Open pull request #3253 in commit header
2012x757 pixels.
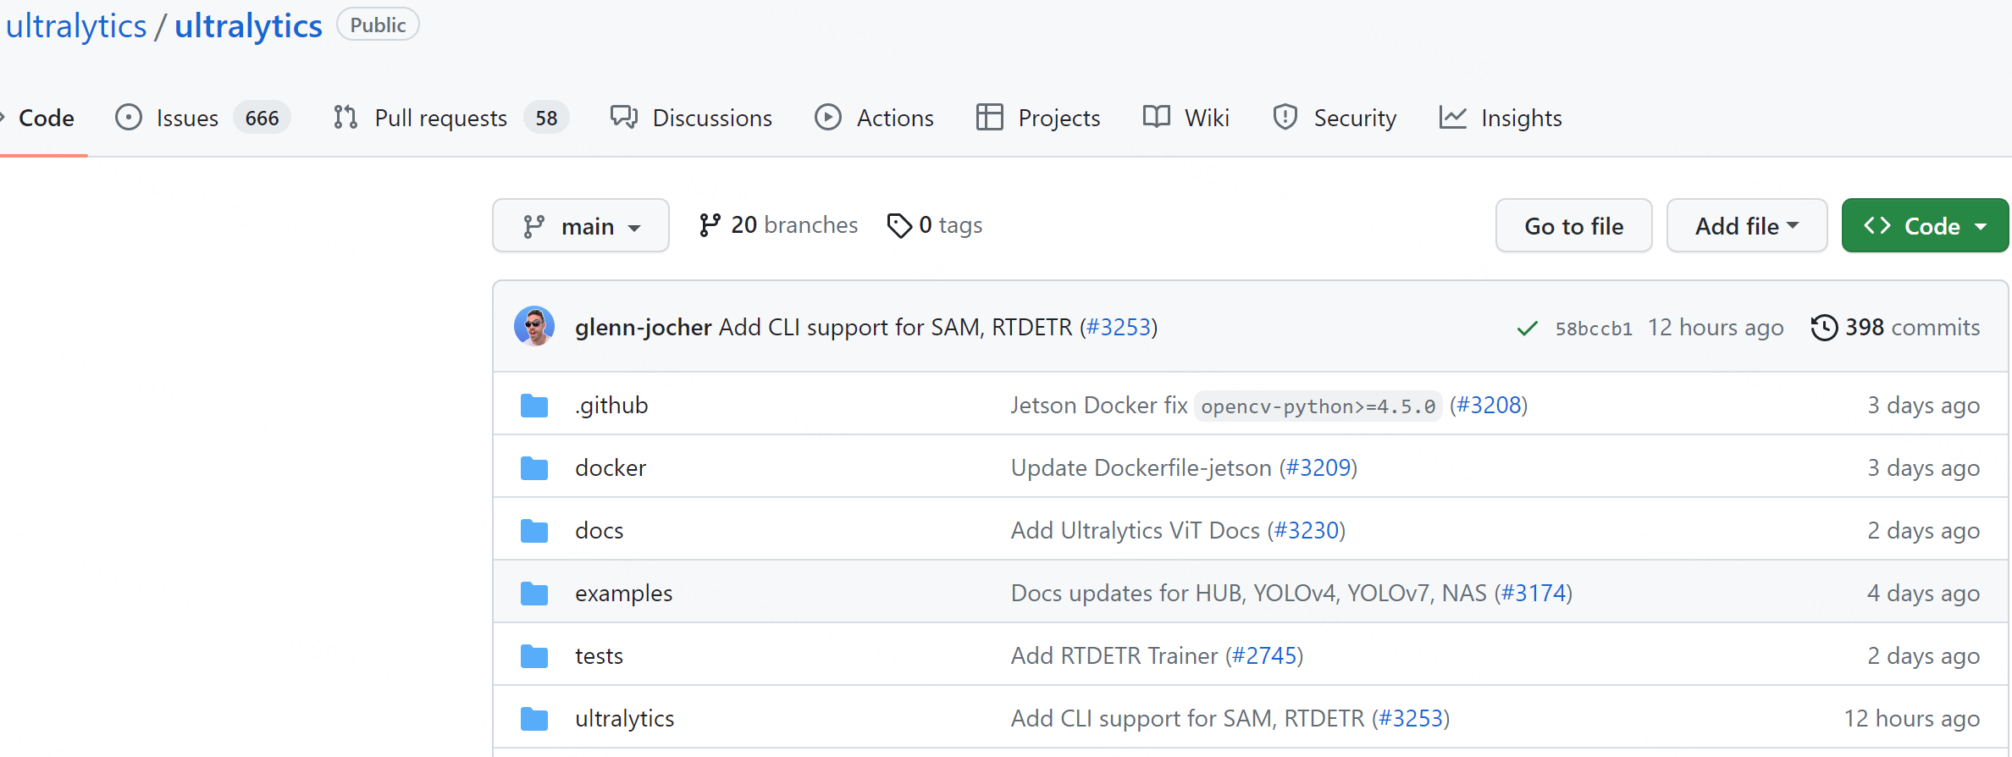tap(1119, 327)
